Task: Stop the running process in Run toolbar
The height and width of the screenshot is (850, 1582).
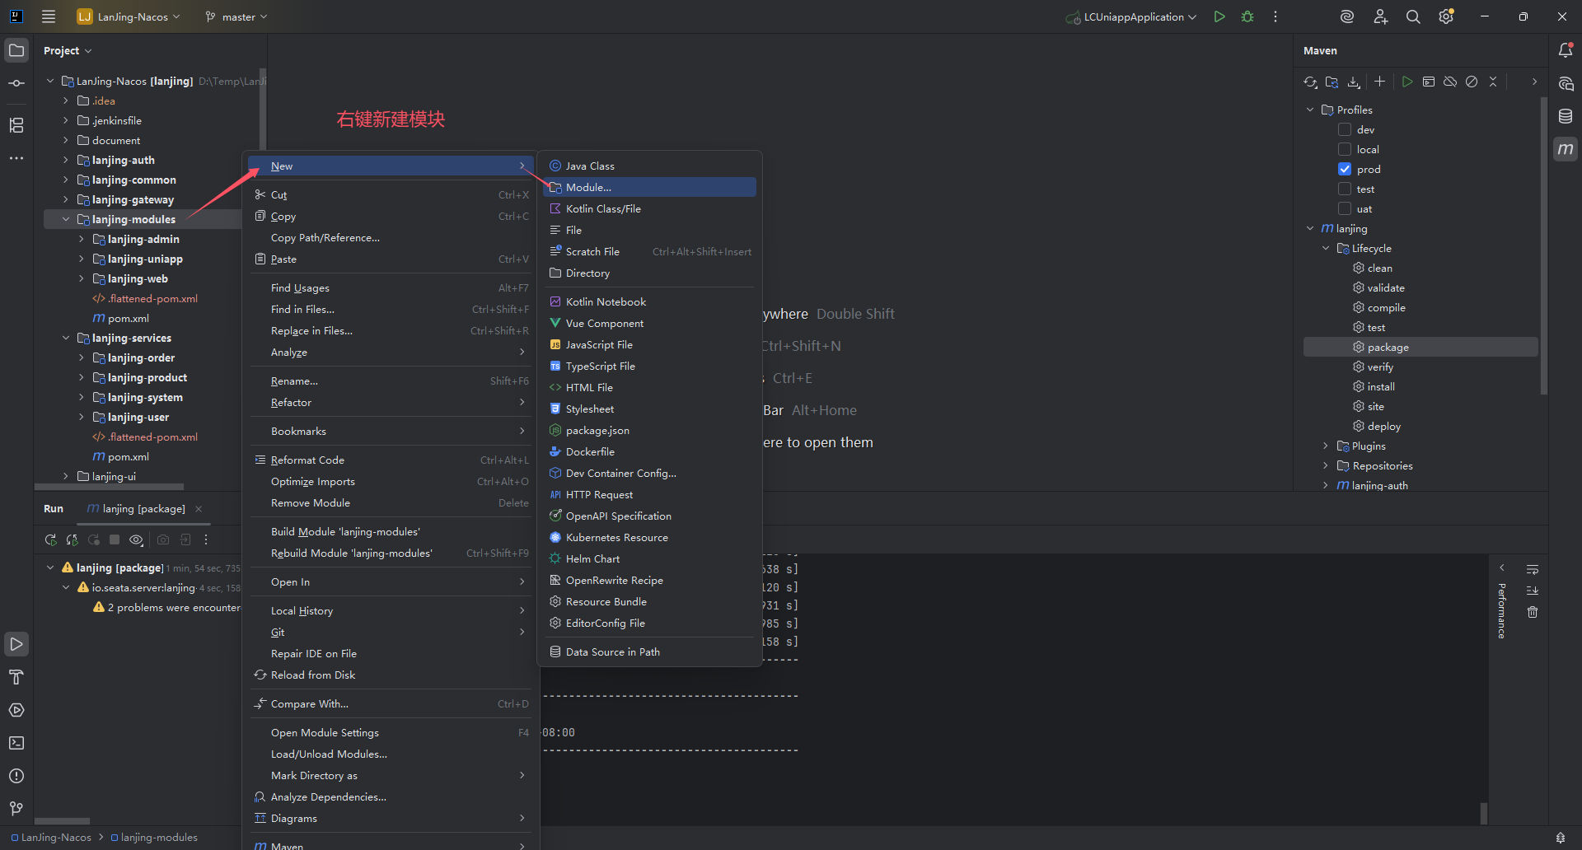Action: (x=115, y=539)
